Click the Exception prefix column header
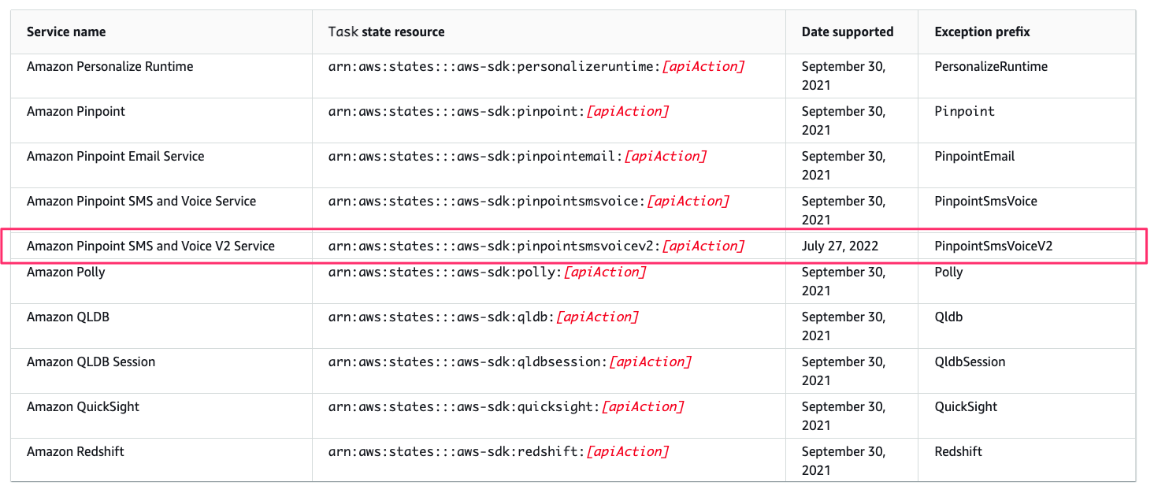This screenshot has width=1154, height=493. click(x=982, y=32)
